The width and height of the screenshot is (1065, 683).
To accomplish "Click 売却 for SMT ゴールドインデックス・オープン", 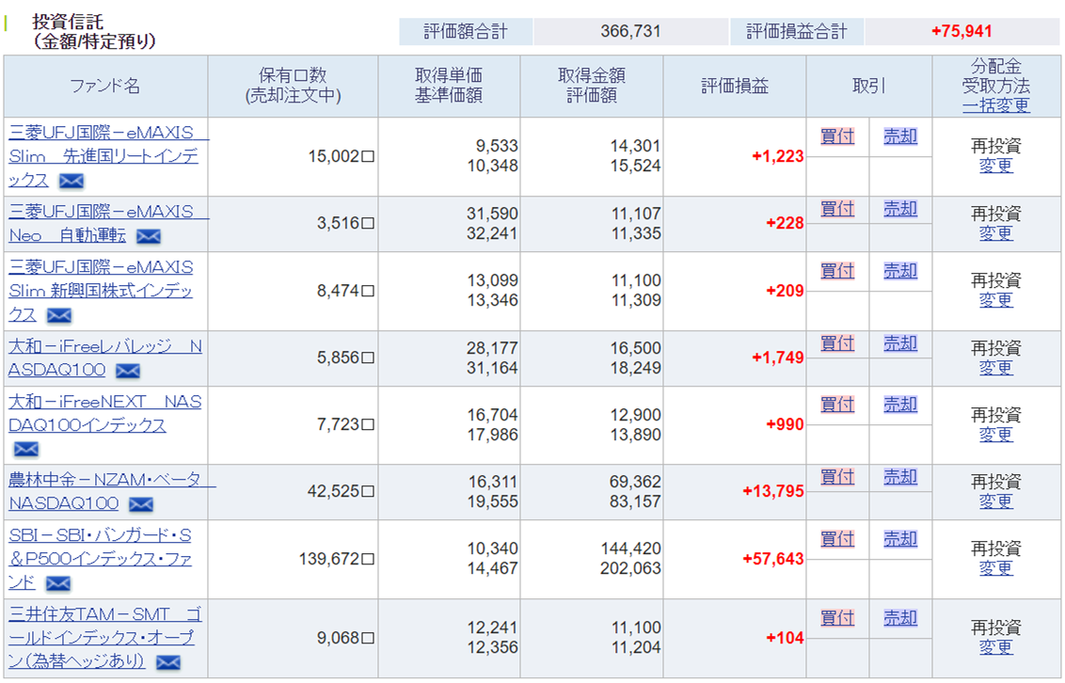I will pos(900,618).
